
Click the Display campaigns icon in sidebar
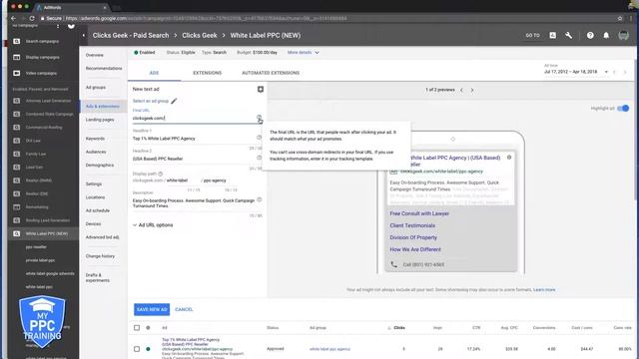16,57
